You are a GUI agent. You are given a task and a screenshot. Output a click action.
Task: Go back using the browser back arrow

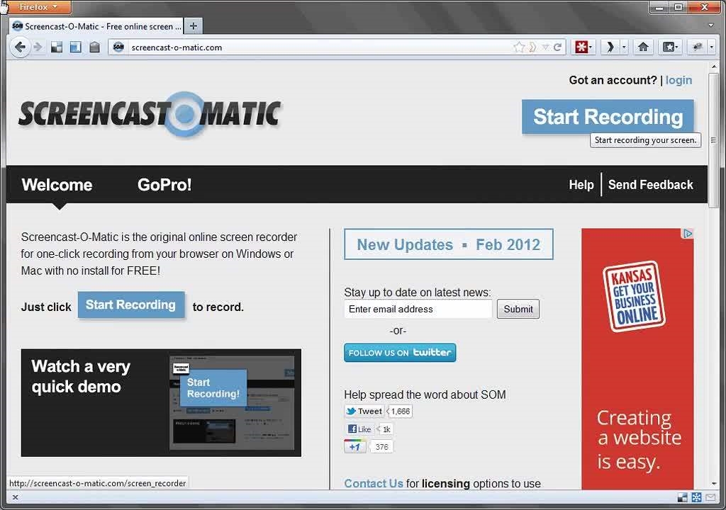tap(20, 47)
